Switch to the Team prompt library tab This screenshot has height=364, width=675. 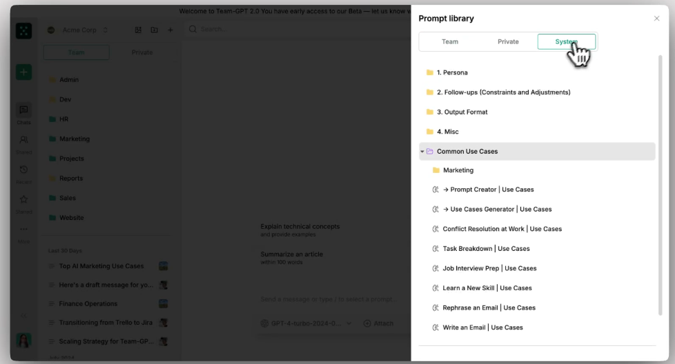[x=450, y=41]
